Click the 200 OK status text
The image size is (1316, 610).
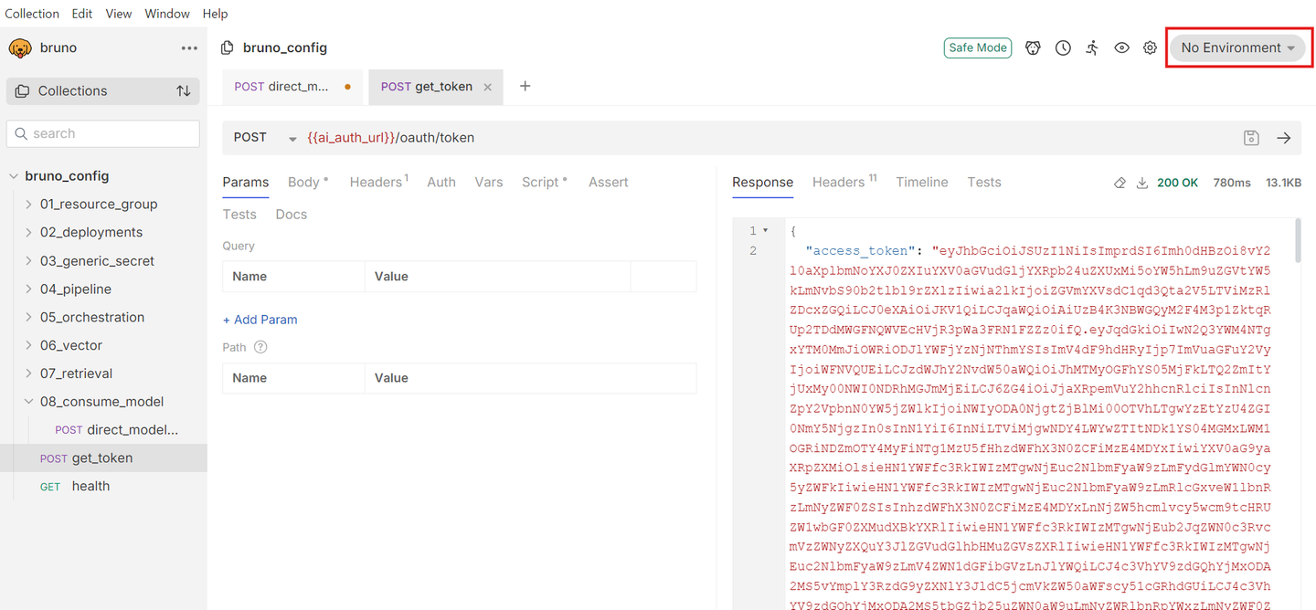[x=1177, y=183]
